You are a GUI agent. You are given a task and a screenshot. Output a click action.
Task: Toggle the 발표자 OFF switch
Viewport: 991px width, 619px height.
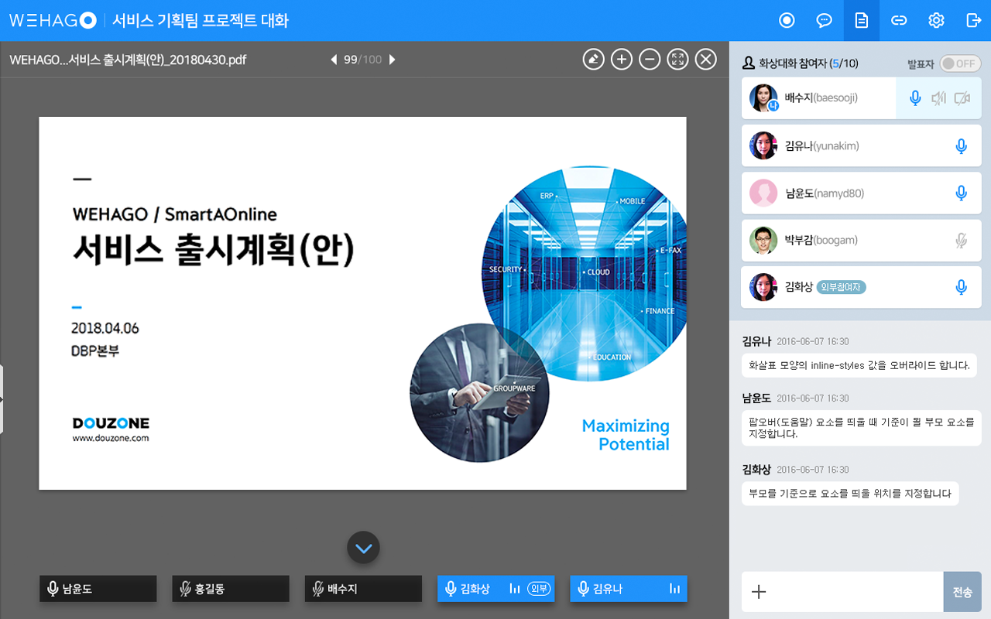(x=960, y=63)
